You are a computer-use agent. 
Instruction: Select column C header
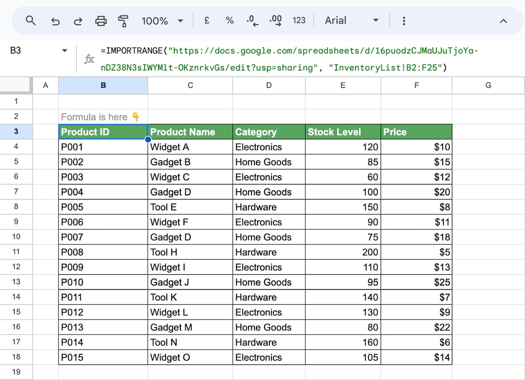click(x=190, y=85)
